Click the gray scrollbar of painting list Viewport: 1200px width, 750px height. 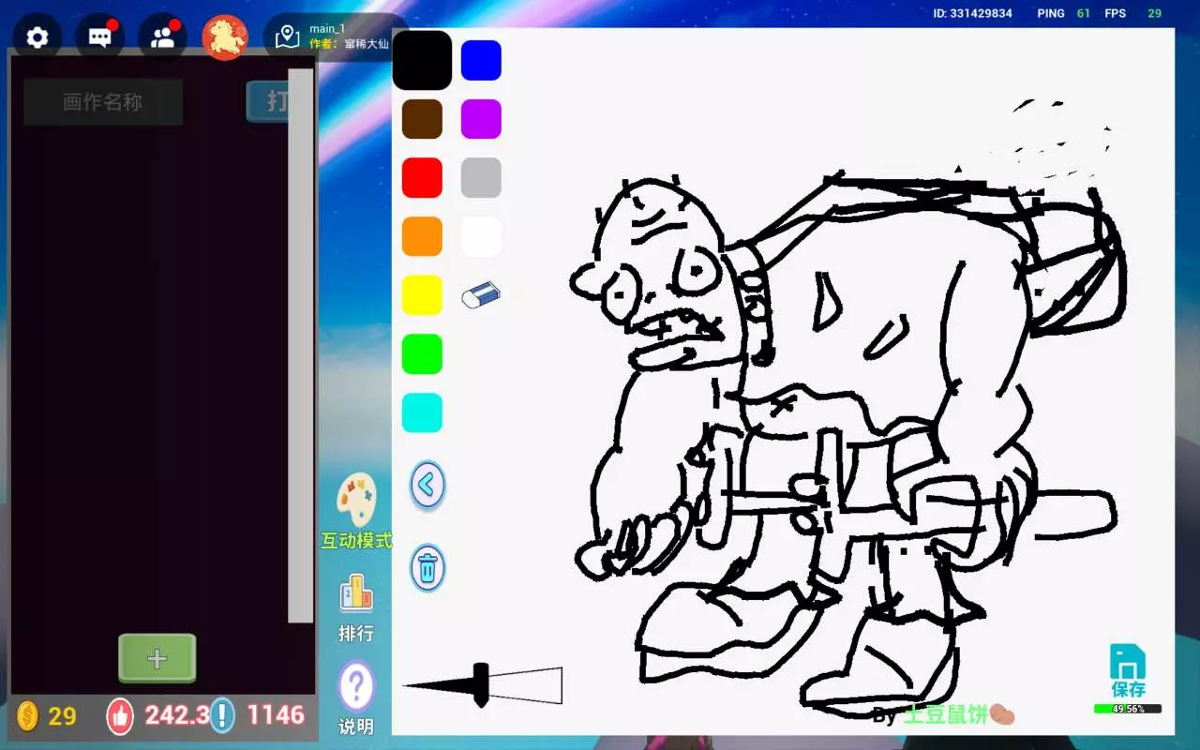click(x=301, y=345)
